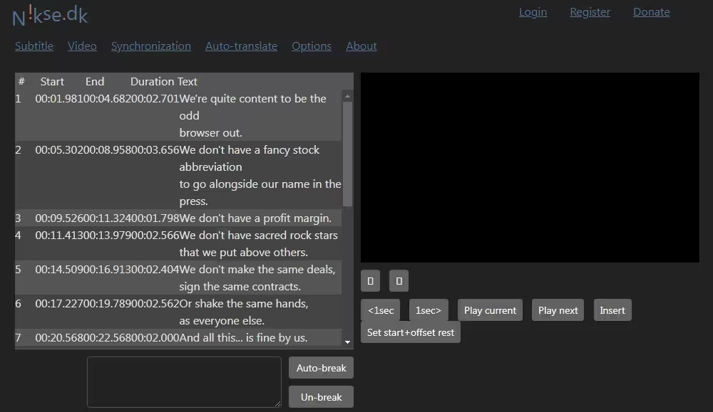Click the Insert button
This screenshot has height=412, width=713.
[x=612, y=310]
